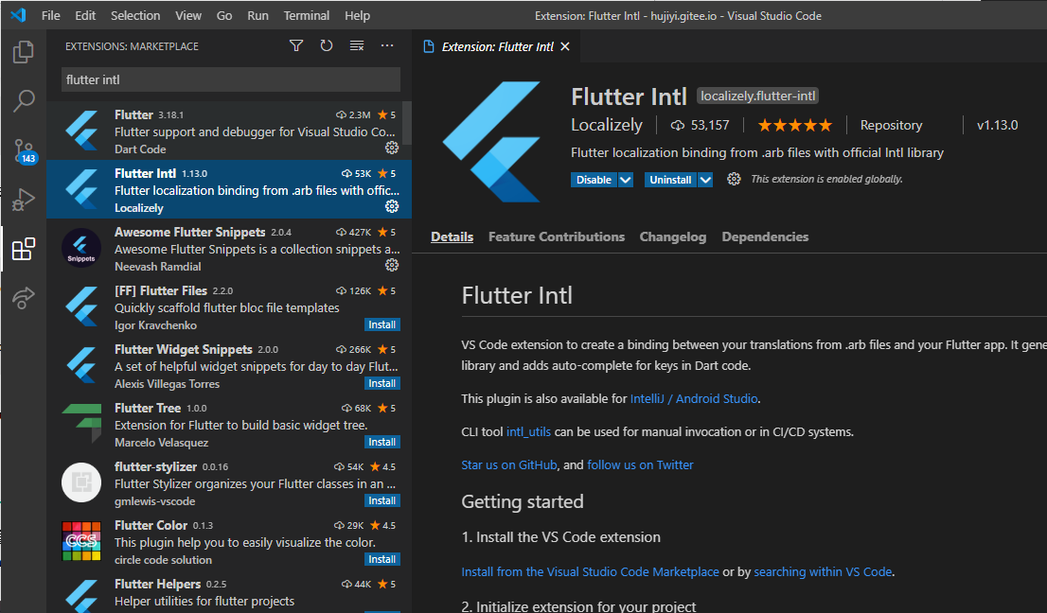Refresh the extensions marketplace list

click(326, 45)
